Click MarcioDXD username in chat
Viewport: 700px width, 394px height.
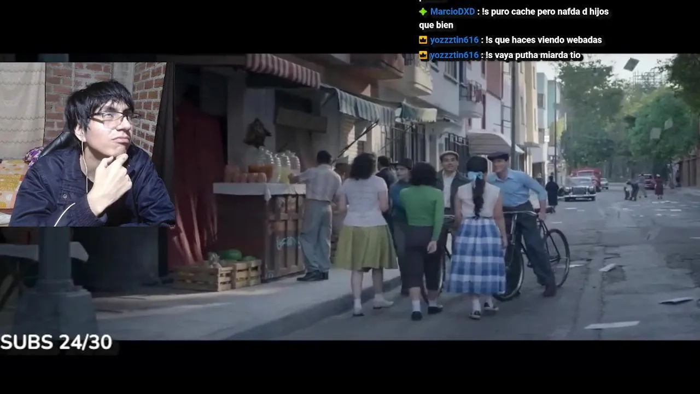452,11
